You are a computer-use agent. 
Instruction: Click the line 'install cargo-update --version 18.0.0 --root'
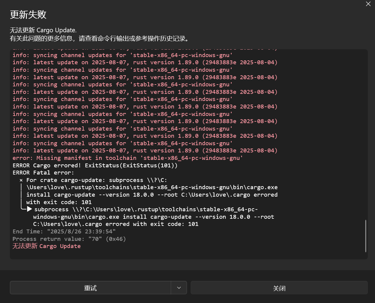152,195
